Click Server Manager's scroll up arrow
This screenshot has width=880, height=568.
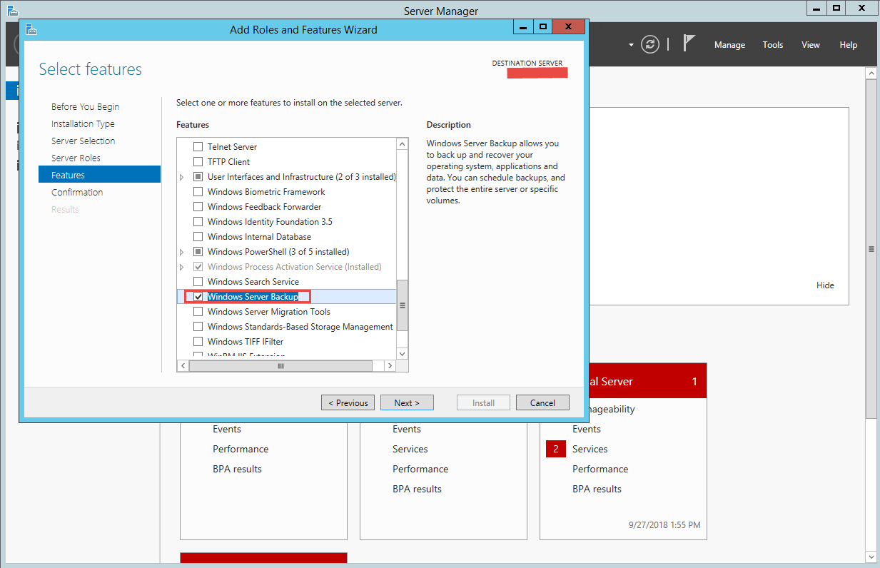coord(871,73)
